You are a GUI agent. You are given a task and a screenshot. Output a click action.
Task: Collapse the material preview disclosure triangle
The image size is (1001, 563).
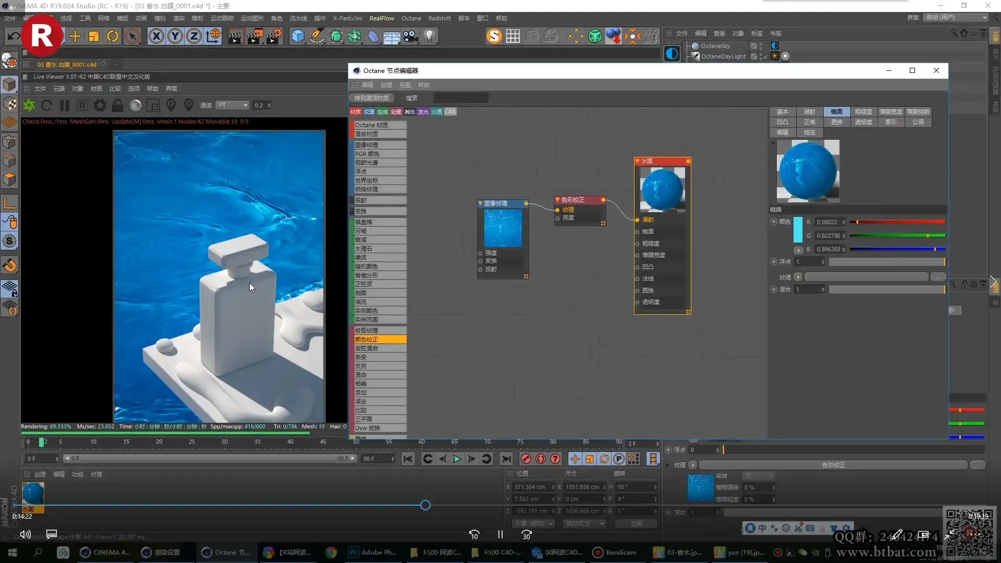(x=773, y=142)
